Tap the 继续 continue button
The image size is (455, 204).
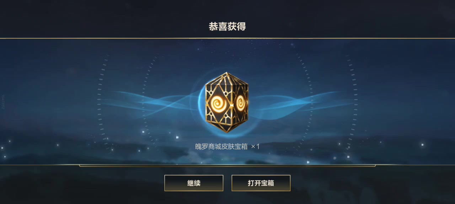click(x=194, y=183)
